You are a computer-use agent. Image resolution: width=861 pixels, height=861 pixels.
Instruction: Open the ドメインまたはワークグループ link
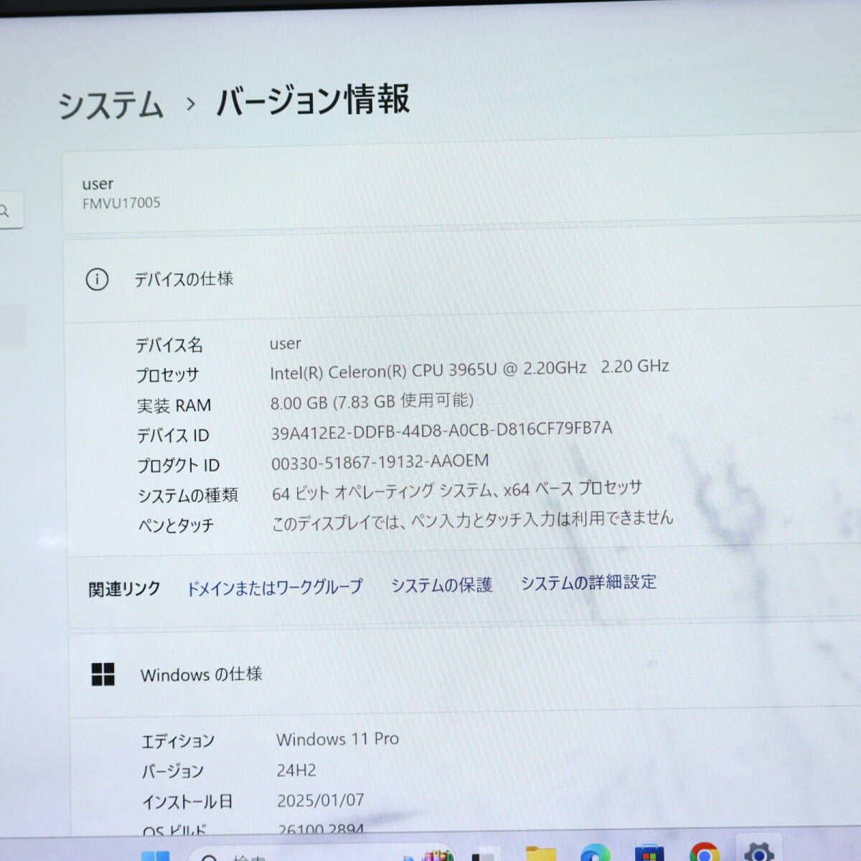coord(274,588)
